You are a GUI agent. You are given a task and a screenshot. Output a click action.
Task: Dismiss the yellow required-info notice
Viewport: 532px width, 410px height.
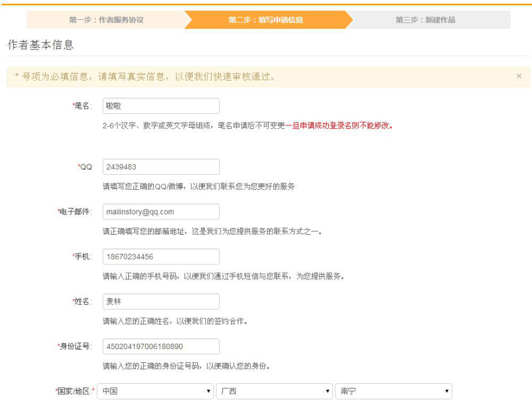(519, 76)
